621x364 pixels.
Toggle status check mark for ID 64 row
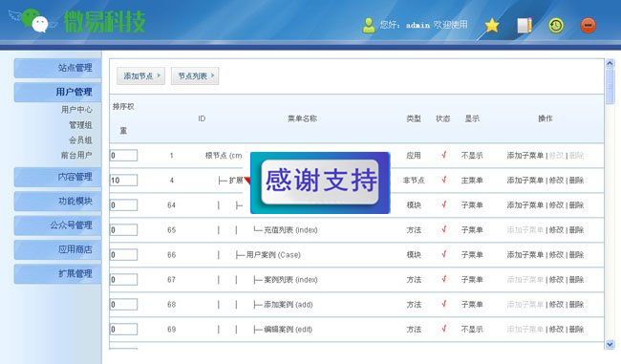coord(444,204)
